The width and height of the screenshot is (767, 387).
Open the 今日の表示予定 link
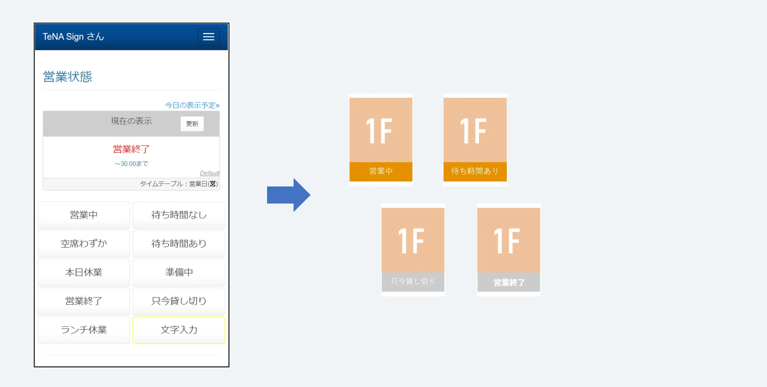click(x=192, y=105)
